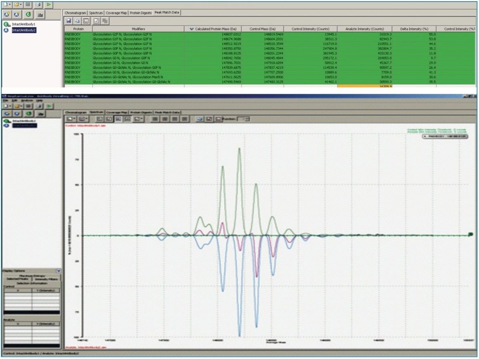Open third spectrum toolbar dropdown before layout icons
The width and height of the screenshot is (479, 359).
(138, 119)
